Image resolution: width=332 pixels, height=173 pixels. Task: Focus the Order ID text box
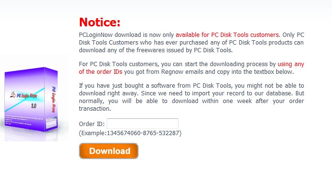pyautogui.click(x=142, y=124)
